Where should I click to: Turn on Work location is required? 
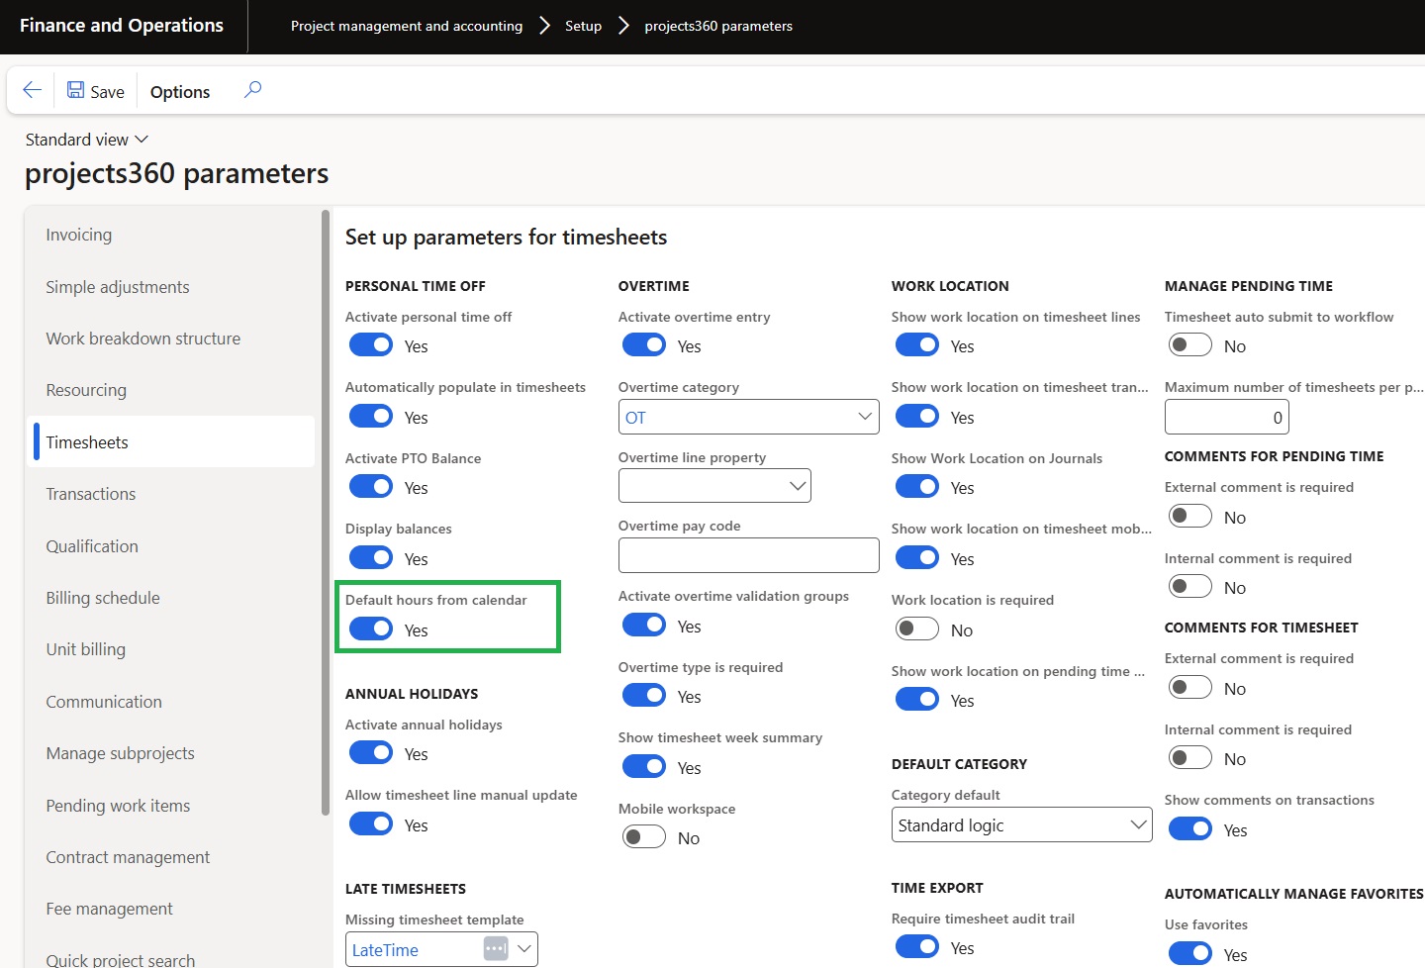[x=916, y=629]
